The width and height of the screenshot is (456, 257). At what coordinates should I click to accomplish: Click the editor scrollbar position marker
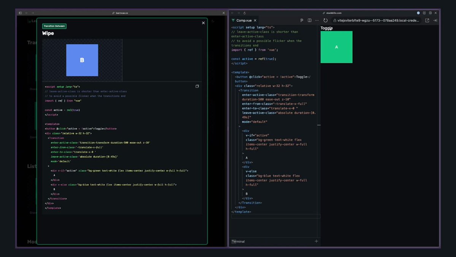pos(319,125)
